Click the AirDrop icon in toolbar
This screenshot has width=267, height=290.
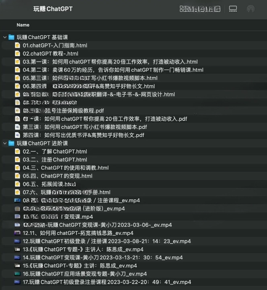[x=251, y=9]
